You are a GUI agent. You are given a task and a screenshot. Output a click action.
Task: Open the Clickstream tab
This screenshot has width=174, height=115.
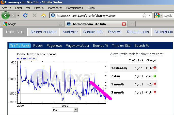pos(163,32)
